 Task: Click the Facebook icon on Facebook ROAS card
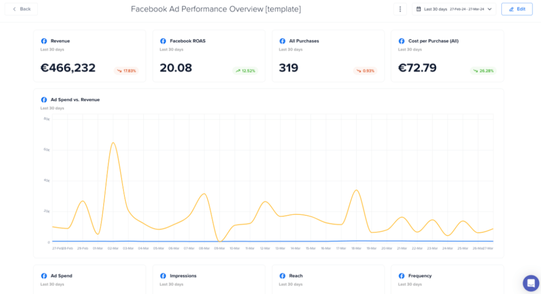[x=163, y=41]
